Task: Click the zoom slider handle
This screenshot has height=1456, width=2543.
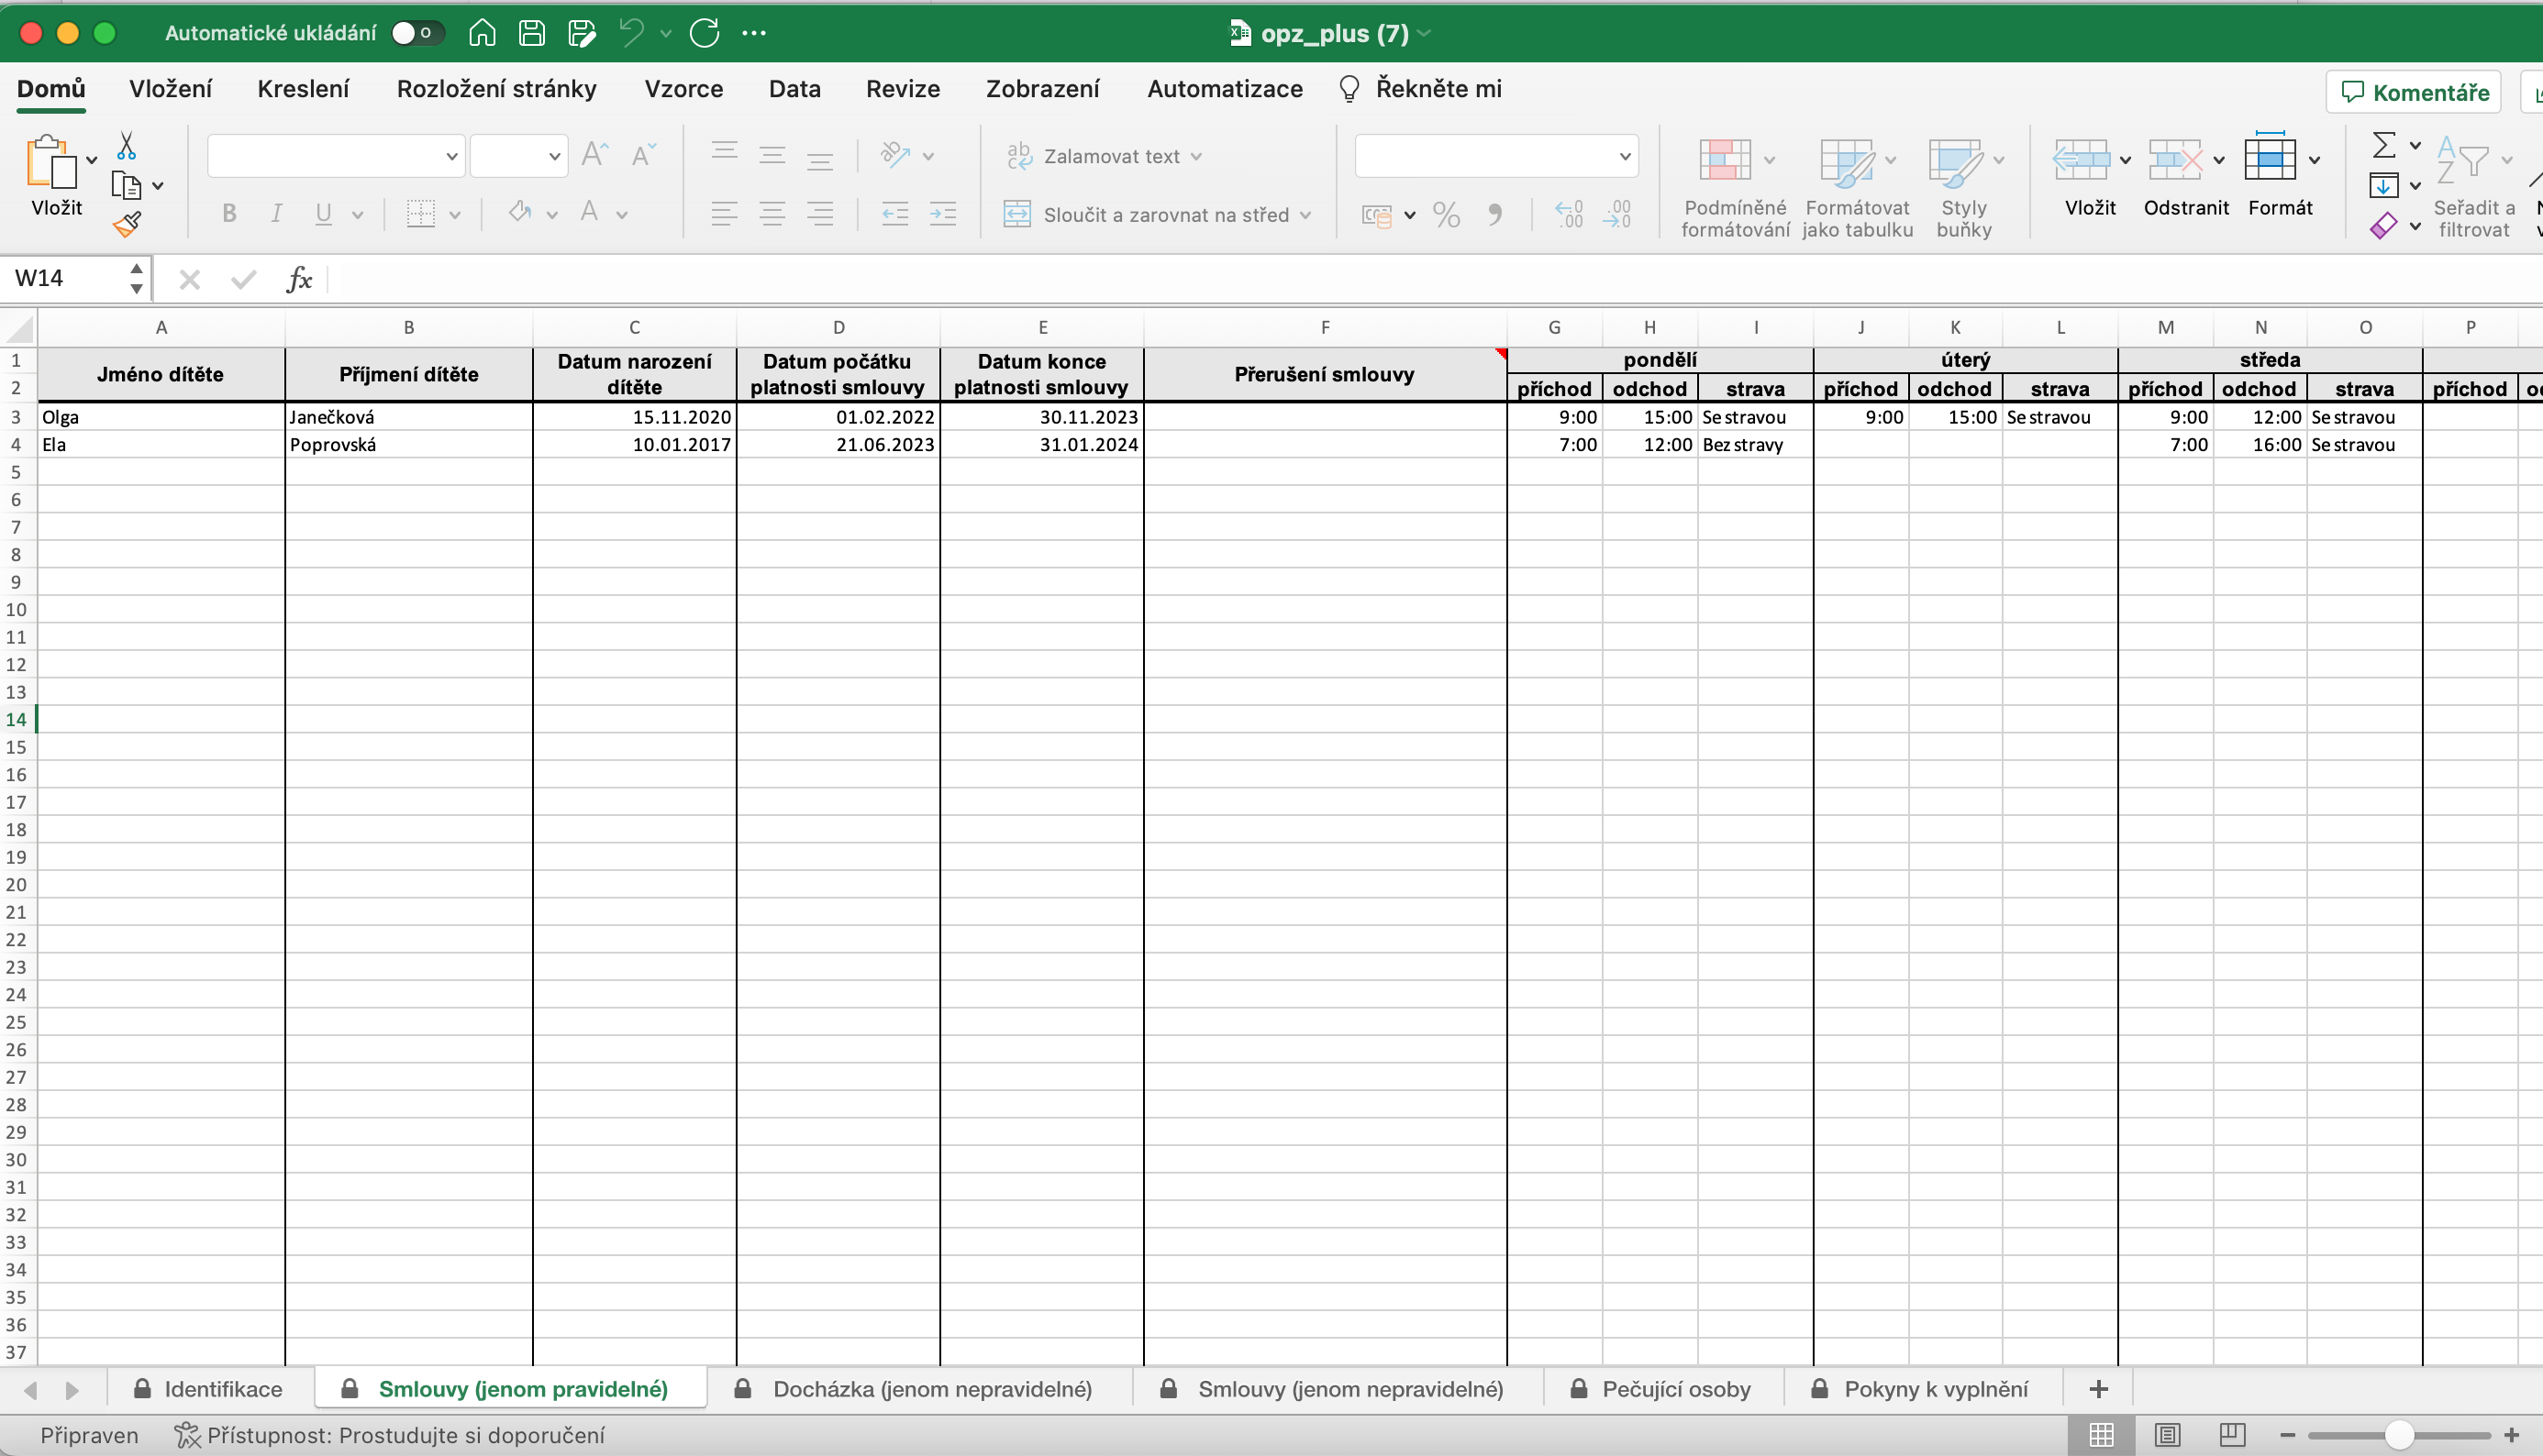Action: 2399,1435
